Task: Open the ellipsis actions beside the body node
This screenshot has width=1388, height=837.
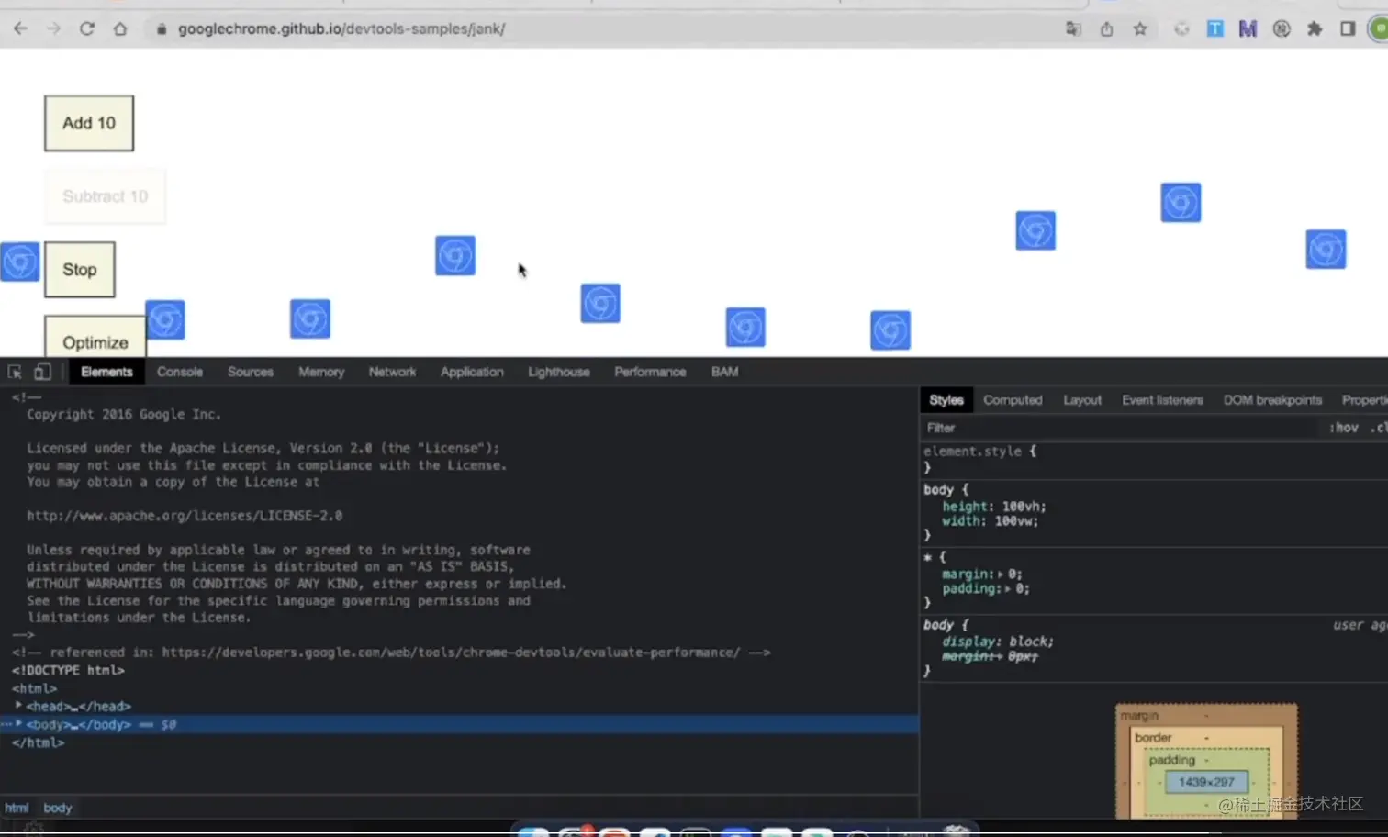Action: point(6,724)
